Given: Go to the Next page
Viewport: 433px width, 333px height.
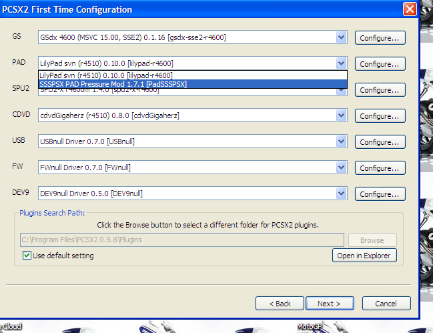Looking at the screenshot, I should coord(330,304).
